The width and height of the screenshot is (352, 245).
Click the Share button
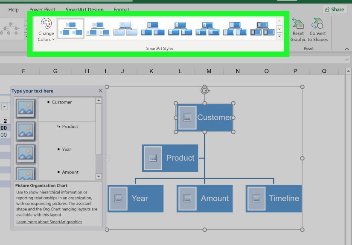[x=335, y=9]
